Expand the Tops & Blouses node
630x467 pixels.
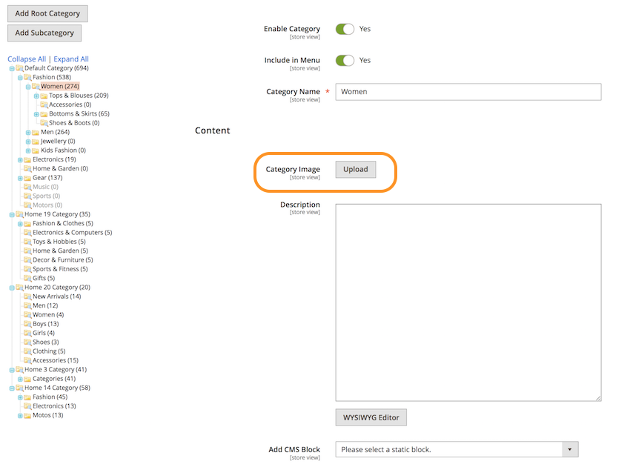pos(36,96)
